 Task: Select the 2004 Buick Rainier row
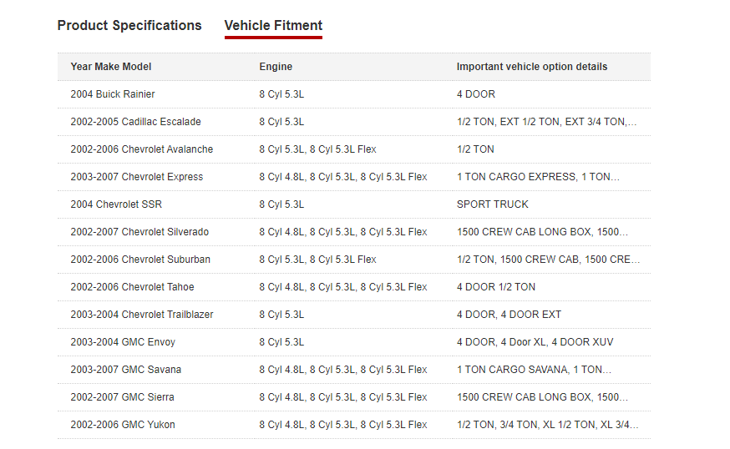pyautogui.click(x=113, y=94)
